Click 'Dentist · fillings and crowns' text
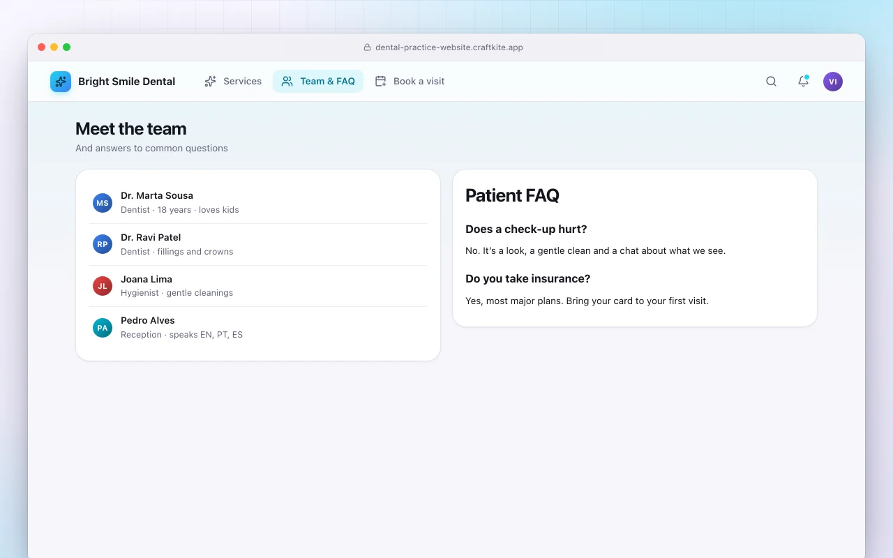 (x=177, y=252)
